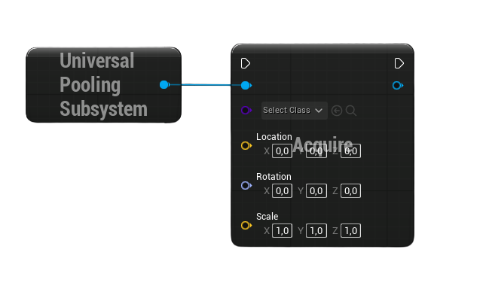The image size is (486, 304).
Task: Open the Select Class dropdown
Action: (x=295, y=111)
